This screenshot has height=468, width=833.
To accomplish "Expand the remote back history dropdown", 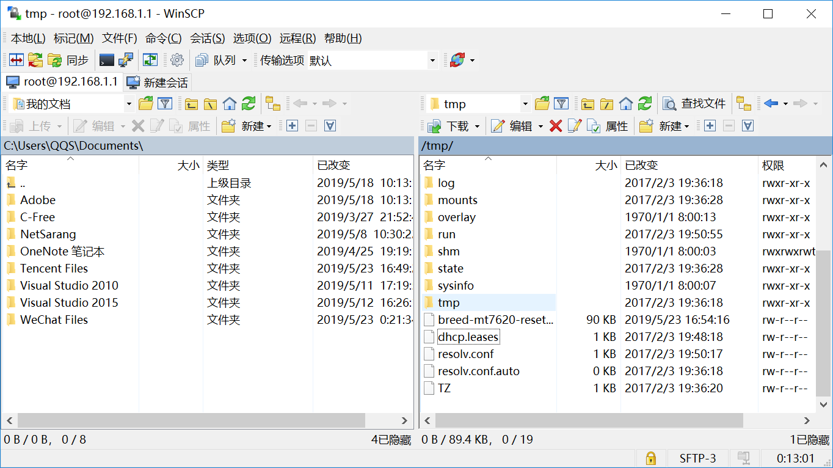I will pos(785,104).
